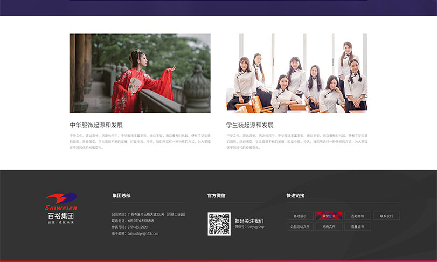Open the students in uniforms photo
The width and height of the screenshot is (437, 262).
click(x=297, y=73)
